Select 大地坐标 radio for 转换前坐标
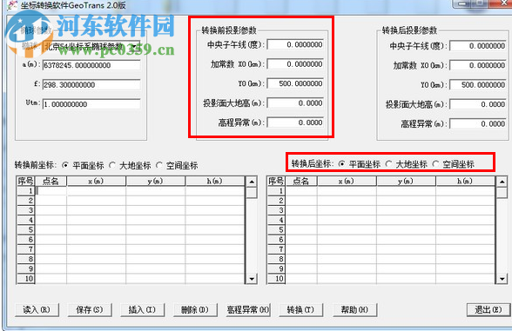The width and height of the screenshot is (512, 331). point(112,165)
